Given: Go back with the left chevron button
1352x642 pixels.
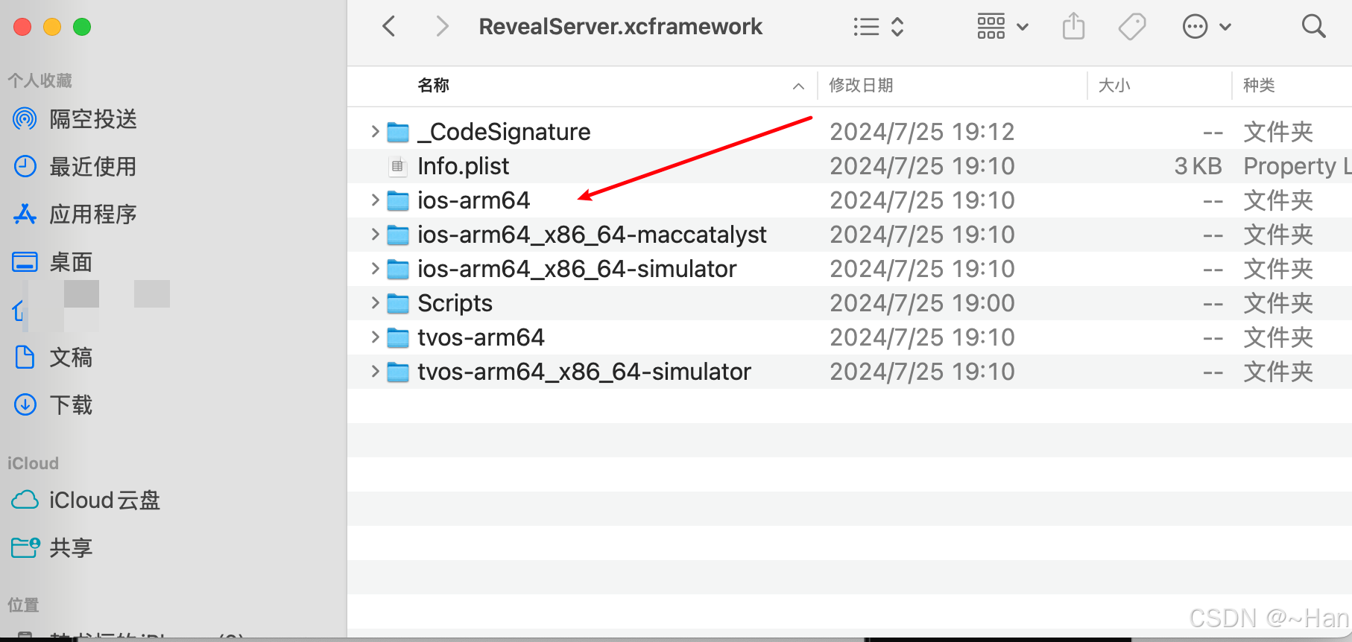Looking at the screenshot, I should pos(388,27).
